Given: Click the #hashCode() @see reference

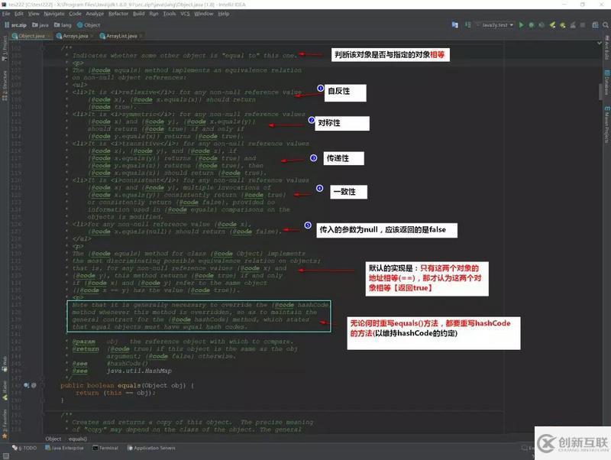Looking at the screenshot, I should pos(127,363).
